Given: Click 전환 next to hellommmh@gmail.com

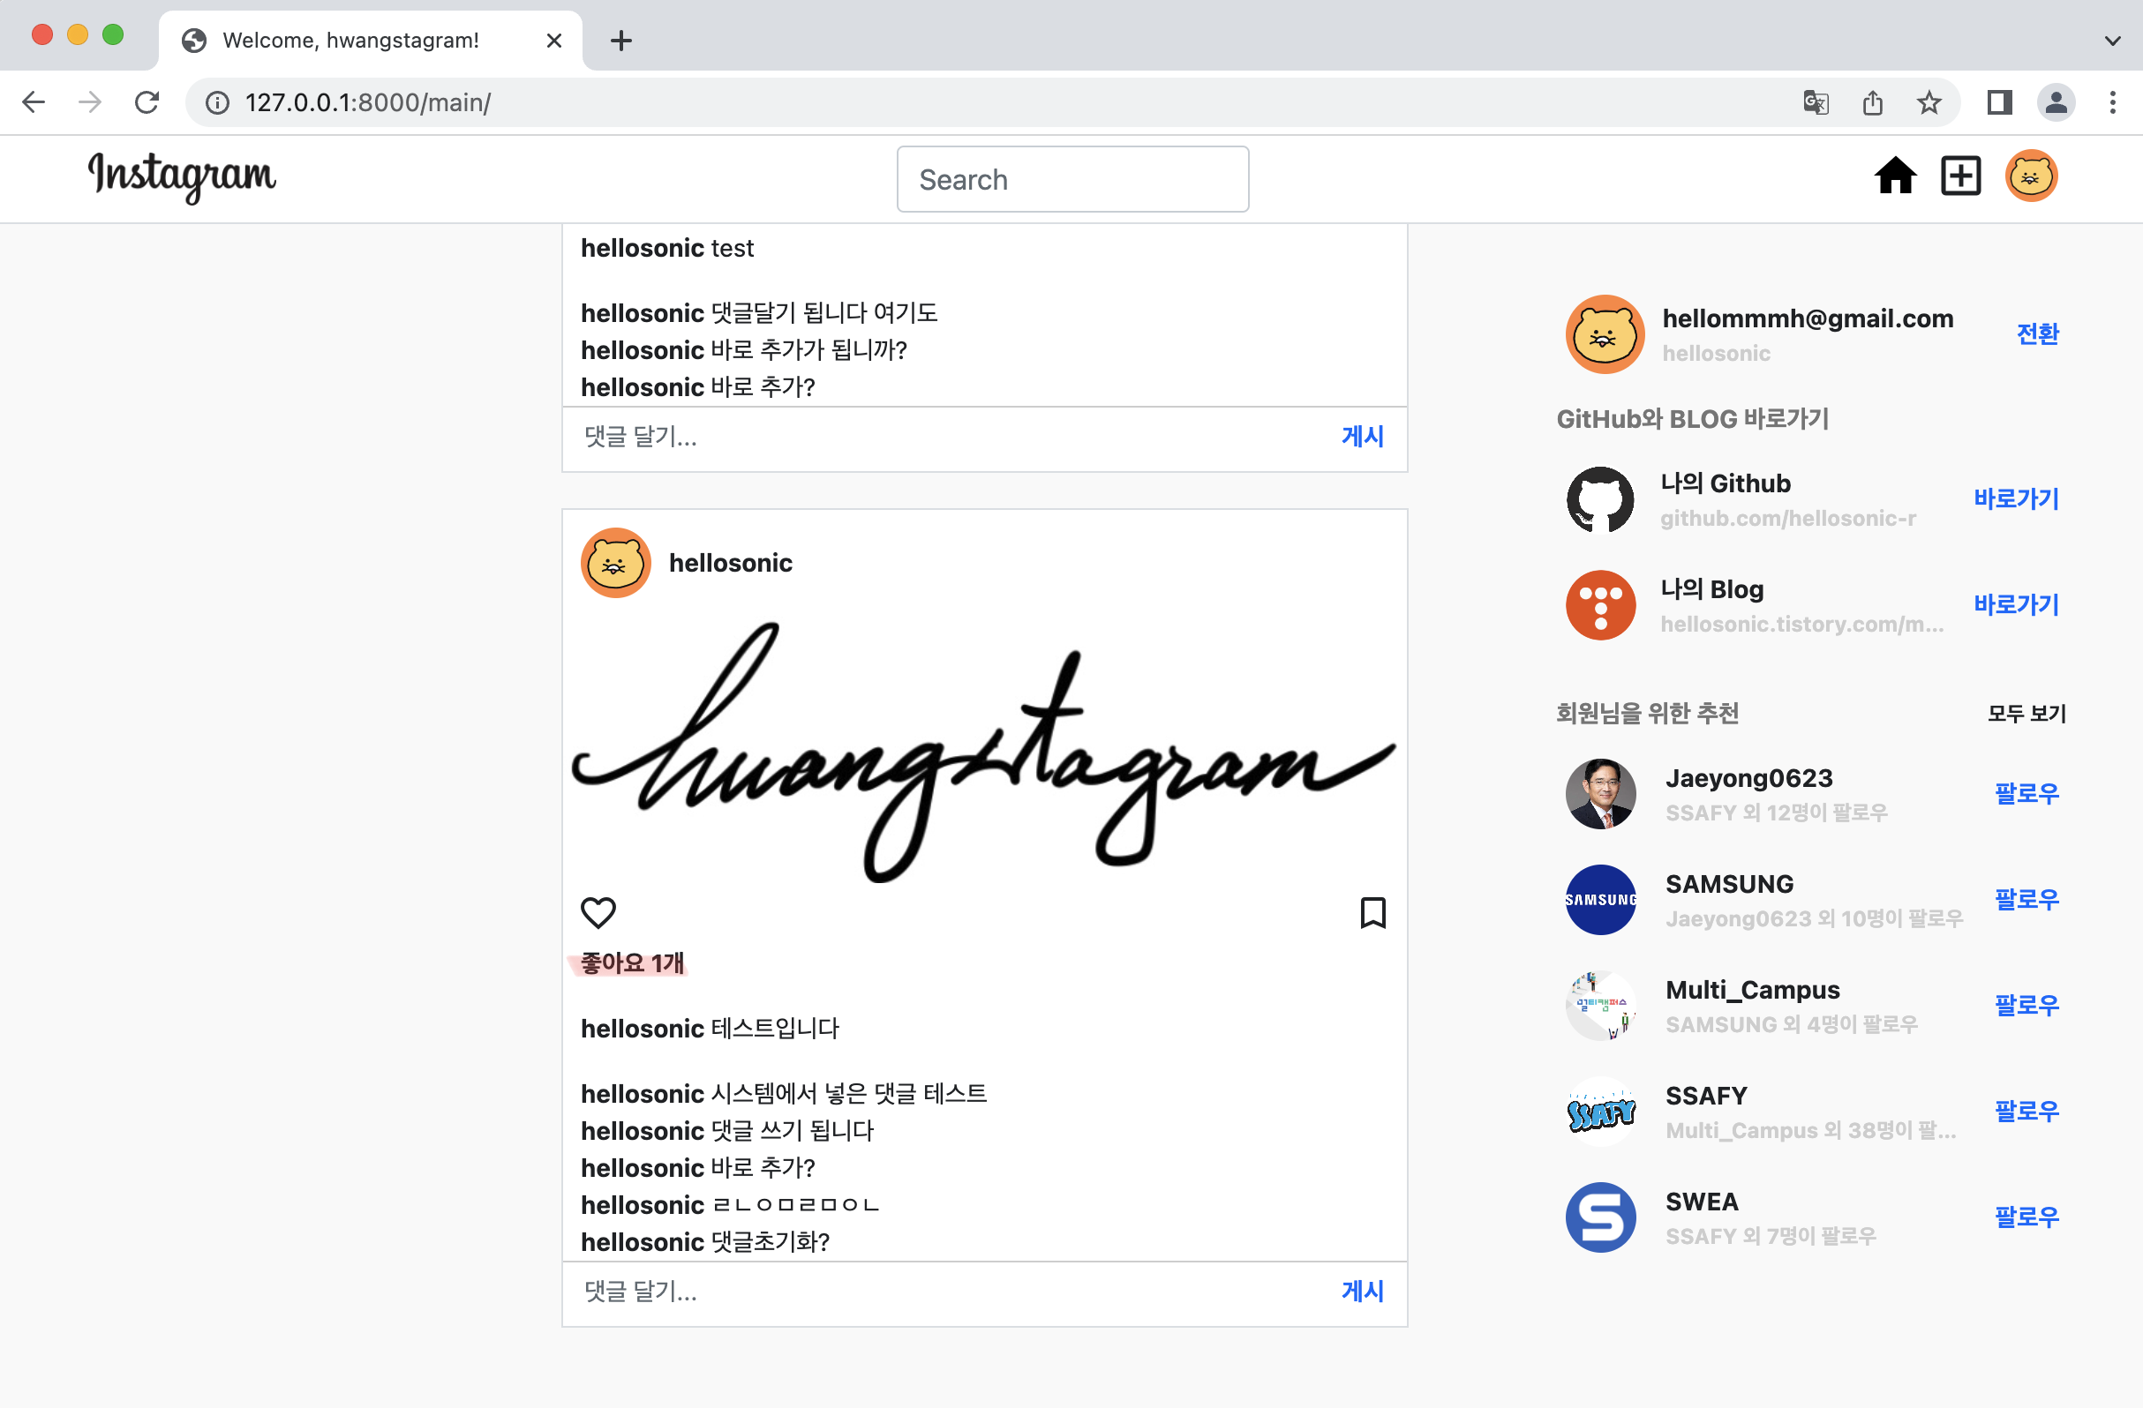Looking at the screenshot, I should pyautogui.click(x=2037, y=334).
